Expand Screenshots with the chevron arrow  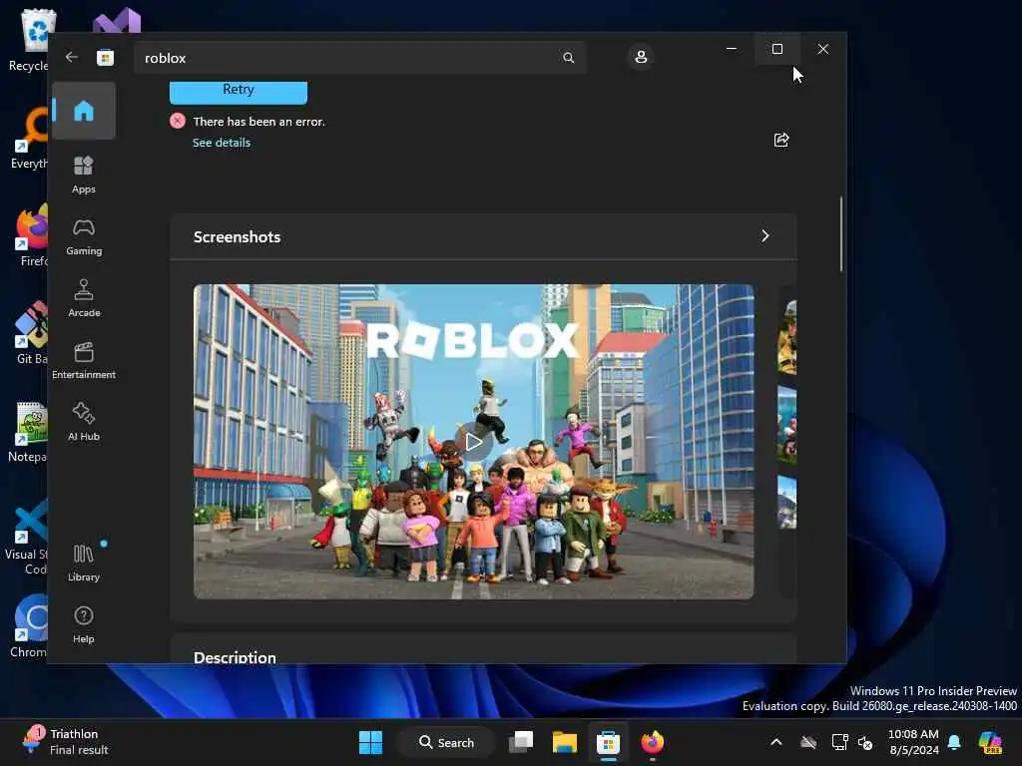pos(766,235)
